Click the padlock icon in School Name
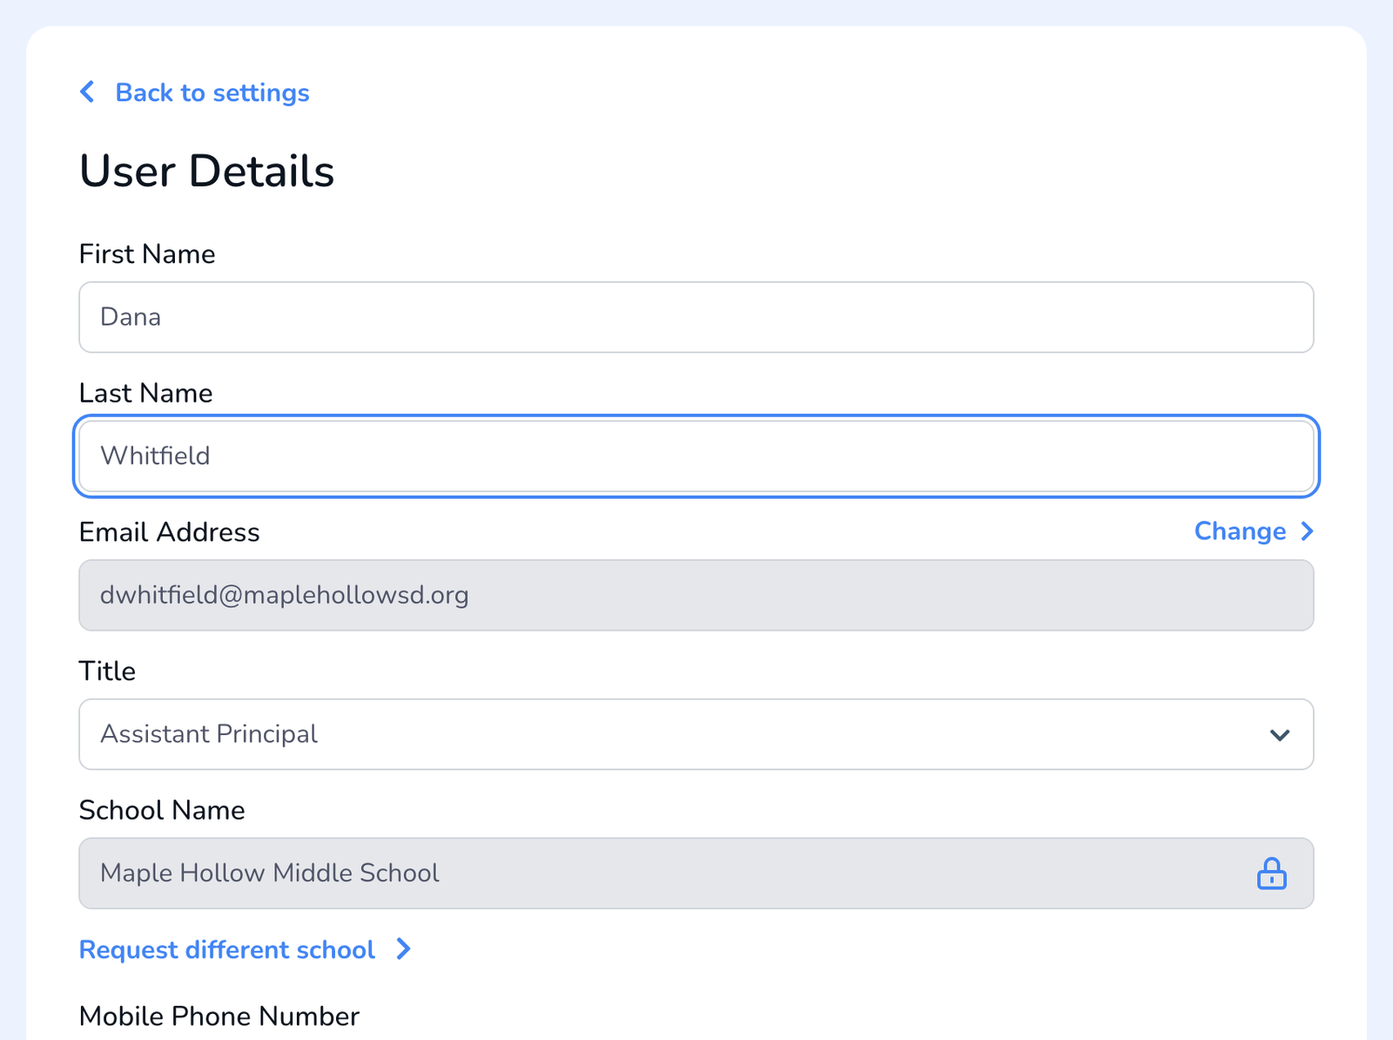Screen dimensions: 1393x1040 (1272, 874)
